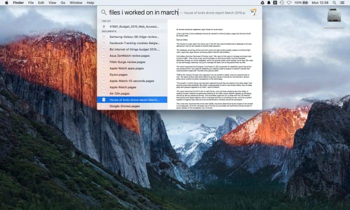
Task: Open the File menu
Action: 31,2
